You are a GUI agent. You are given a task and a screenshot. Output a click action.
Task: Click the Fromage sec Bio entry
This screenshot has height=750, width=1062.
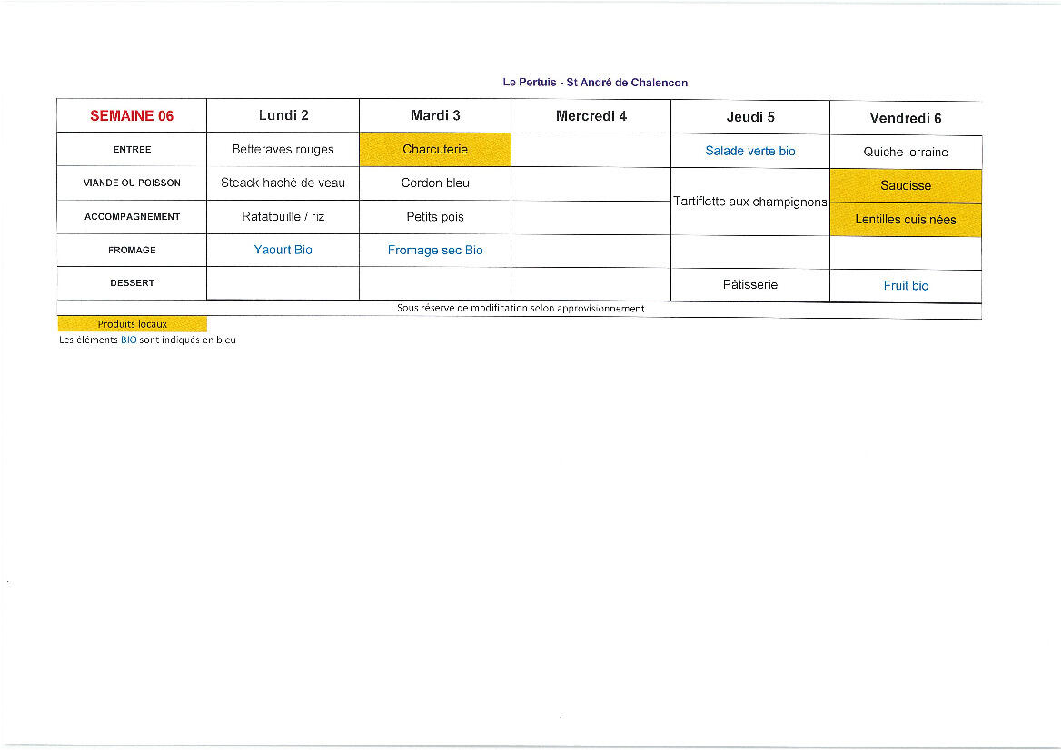(435, 250)
